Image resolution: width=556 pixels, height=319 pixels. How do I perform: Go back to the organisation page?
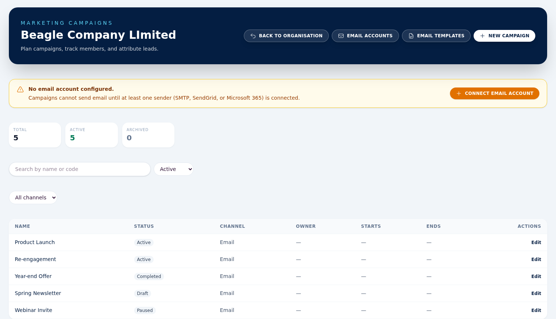tap(286, 36)
